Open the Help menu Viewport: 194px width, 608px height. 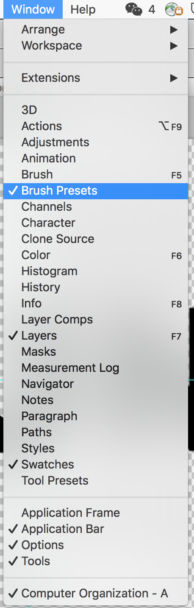[83, 9]
